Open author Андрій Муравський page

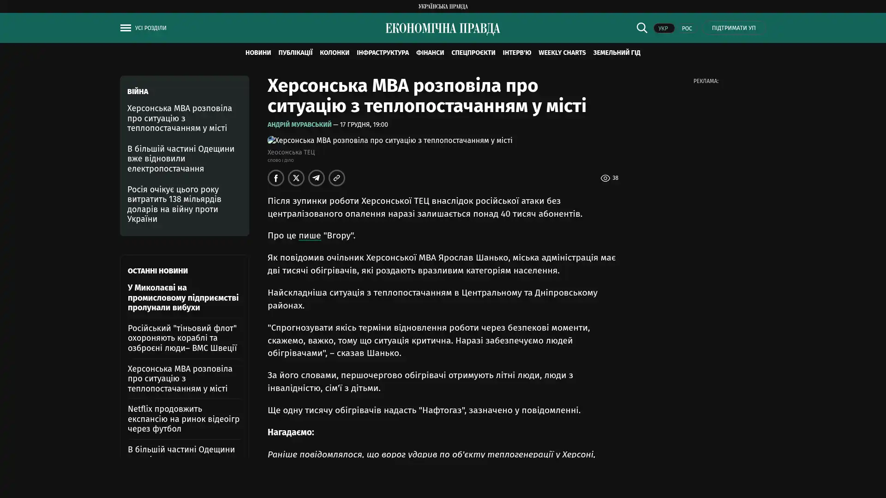tap(299, 125)
